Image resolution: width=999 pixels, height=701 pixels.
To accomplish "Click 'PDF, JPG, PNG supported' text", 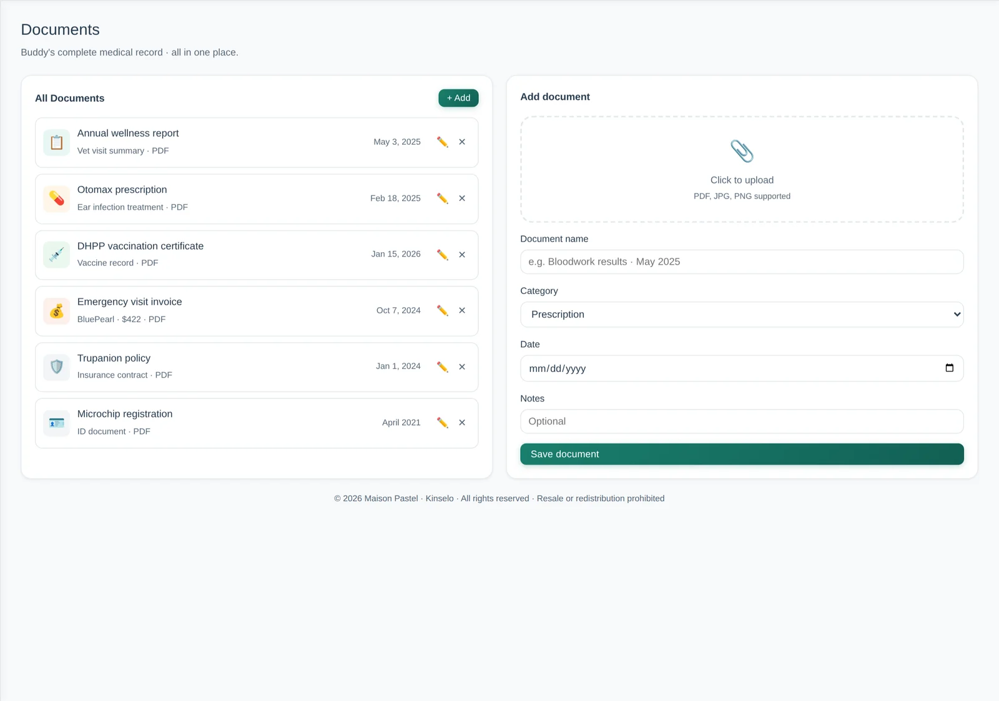I will [x=742, y=196].
